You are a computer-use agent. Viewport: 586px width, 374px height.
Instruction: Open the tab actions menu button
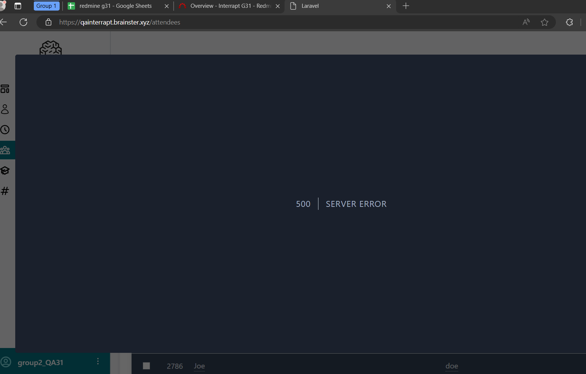18,6
